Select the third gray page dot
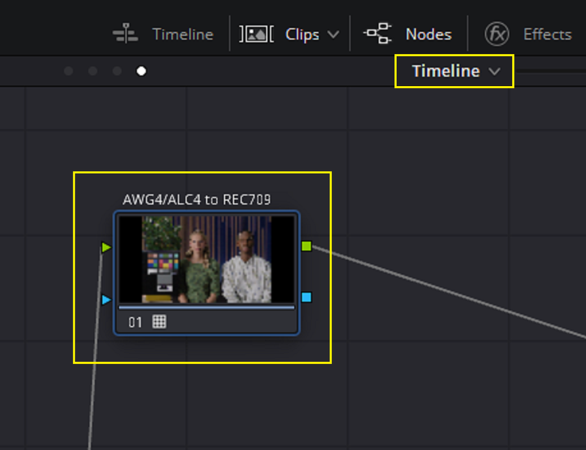The height and width of the screenshot is (450, 586). pyautogui.click(x=117, y=71)
